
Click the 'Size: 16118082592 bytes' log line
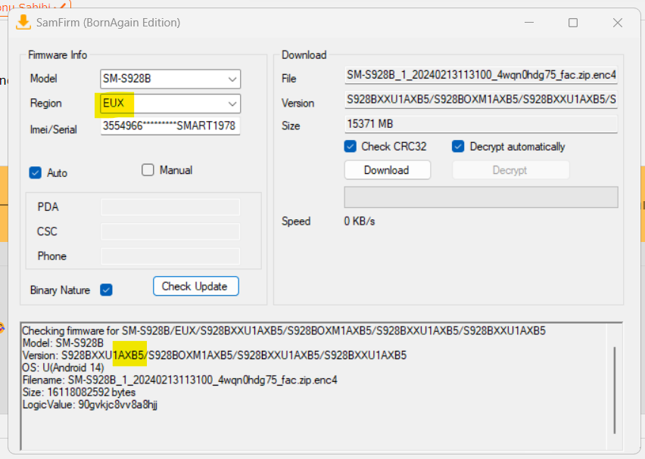pyautogui.click(x=79, y=392)
